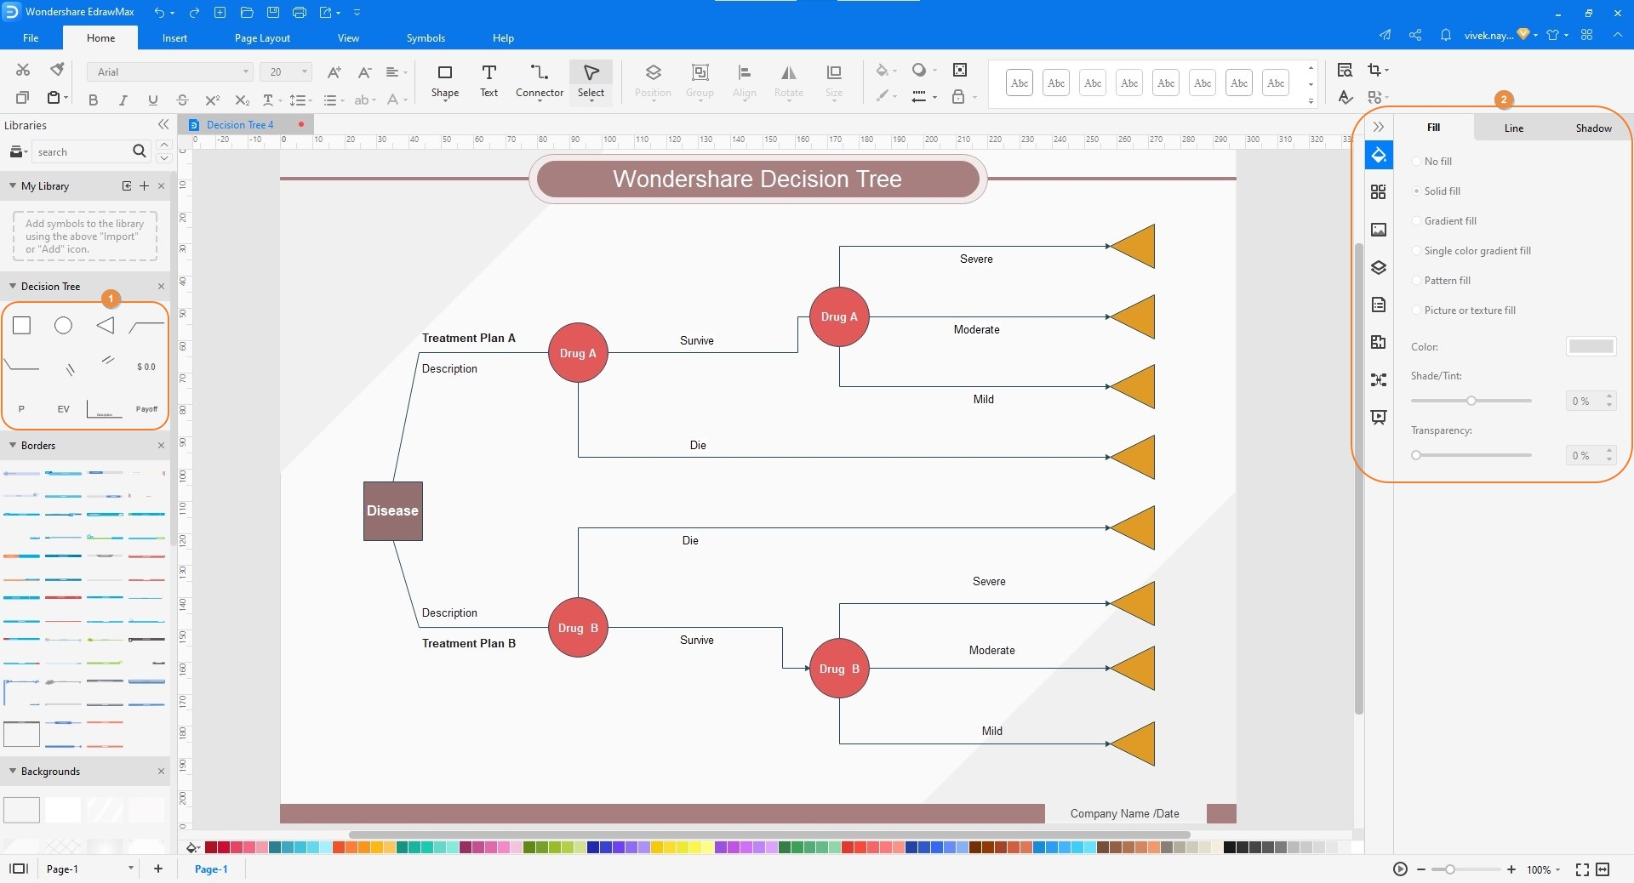Click the Find and Replace icon
This screenshot has width=1634, height=883.
coord(1345,70)
